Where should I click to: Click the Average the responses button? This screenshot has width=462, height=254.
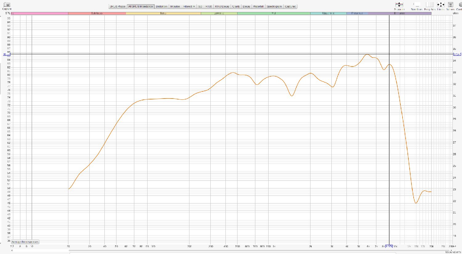point(25,242)
